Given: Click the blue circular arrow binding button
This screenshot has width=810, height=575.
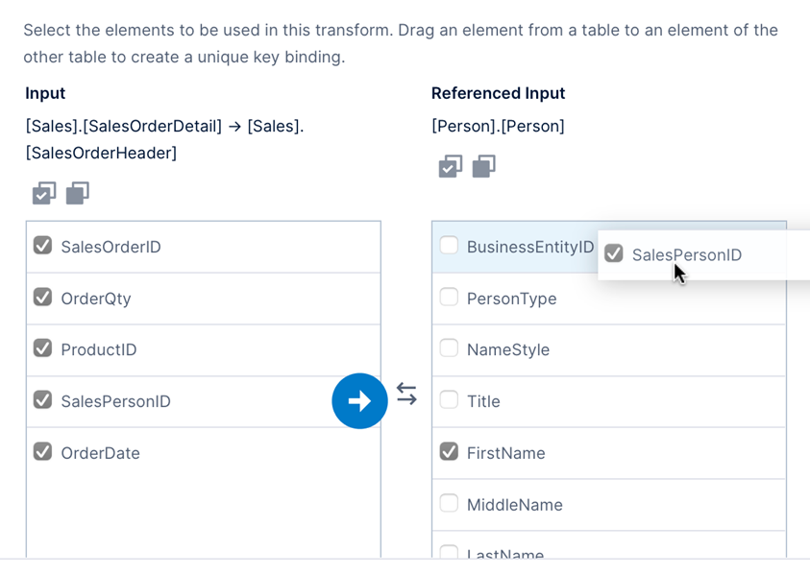Looking at the screenshot, I should click(x=359, y=401).
